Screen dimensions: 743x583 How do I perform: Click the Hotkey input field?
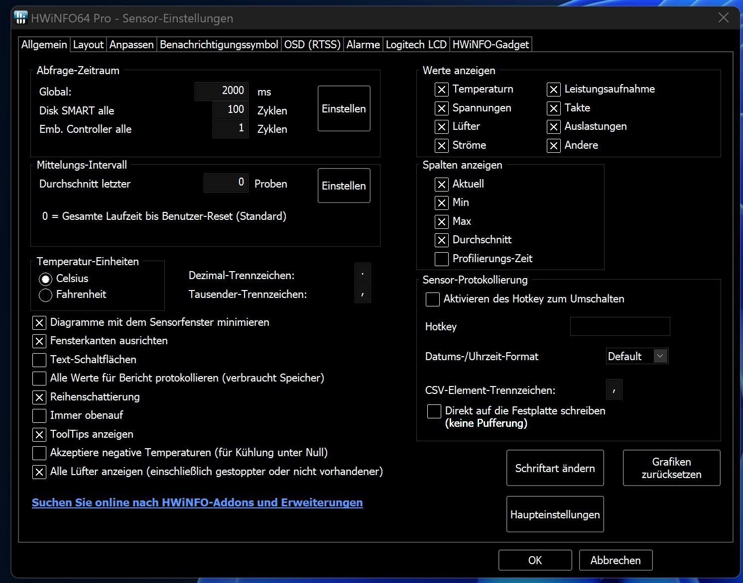[x=620, y=326]
